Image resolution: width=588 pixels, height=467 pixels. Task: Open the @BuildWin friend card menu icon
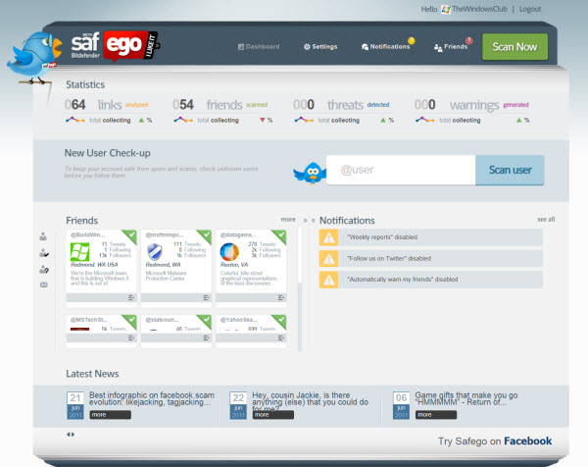(x=131, y=297)
